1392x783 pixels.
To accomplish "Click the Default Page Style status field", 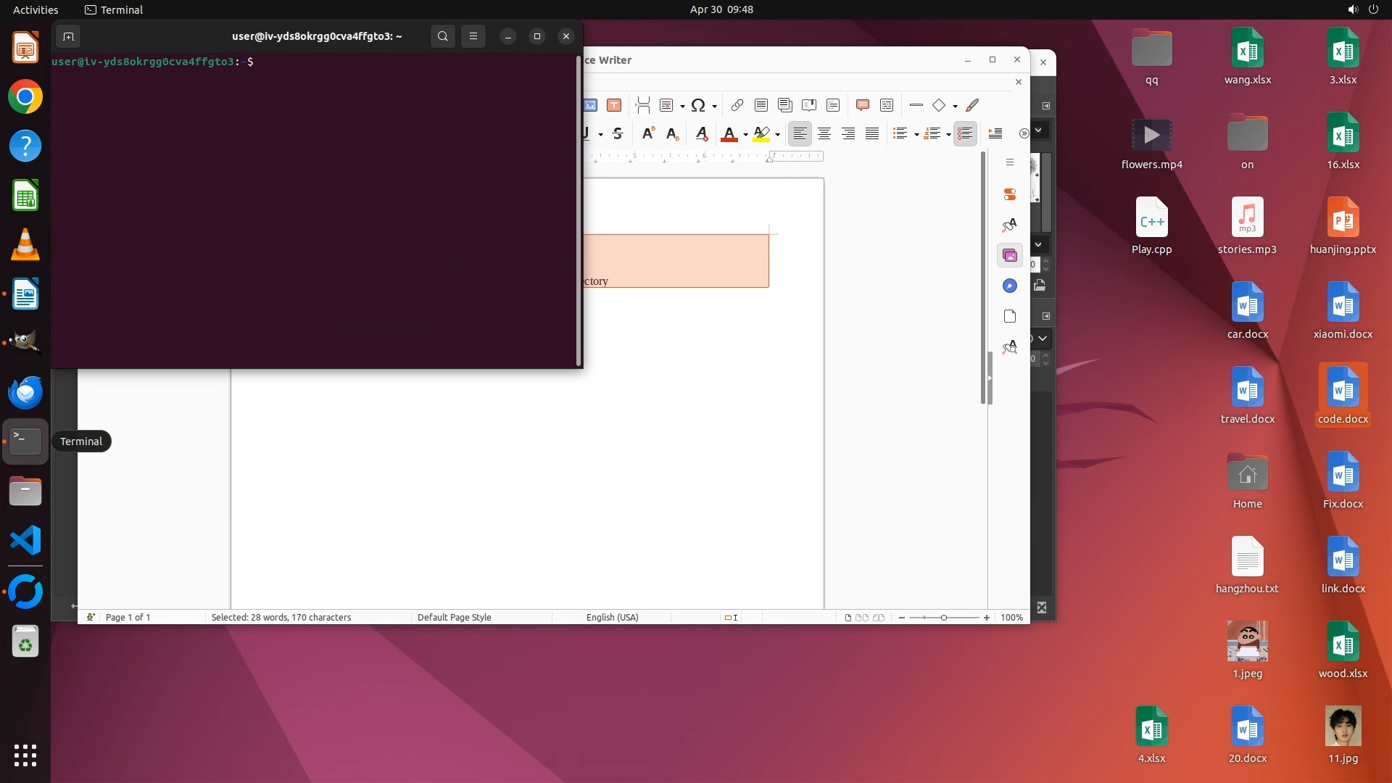I will tap(455, 618).
